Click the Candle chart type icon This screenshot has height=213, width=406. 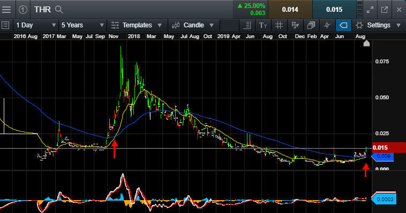(x=176, y=25)
